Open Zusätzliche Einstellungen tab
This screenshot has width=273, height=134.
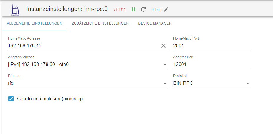(100, 23)
